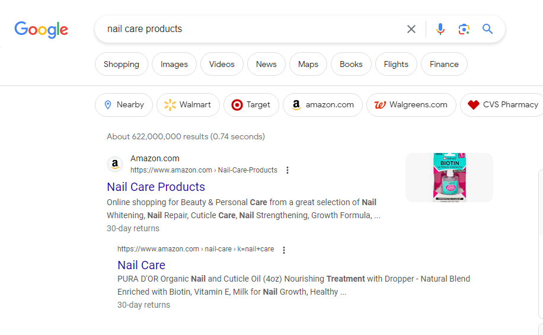Switch to the Shopping tab
This screenshot has height=335, width=543.
coord(121,64)
